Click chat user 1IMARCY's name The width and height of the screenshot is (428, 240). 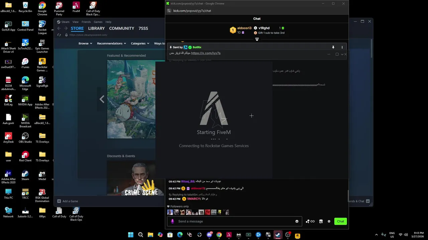pyautogui.click(x=194, y=199)
